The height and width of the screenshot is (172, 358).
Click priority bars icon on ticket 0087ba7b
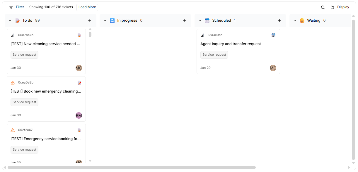(13, 35)
